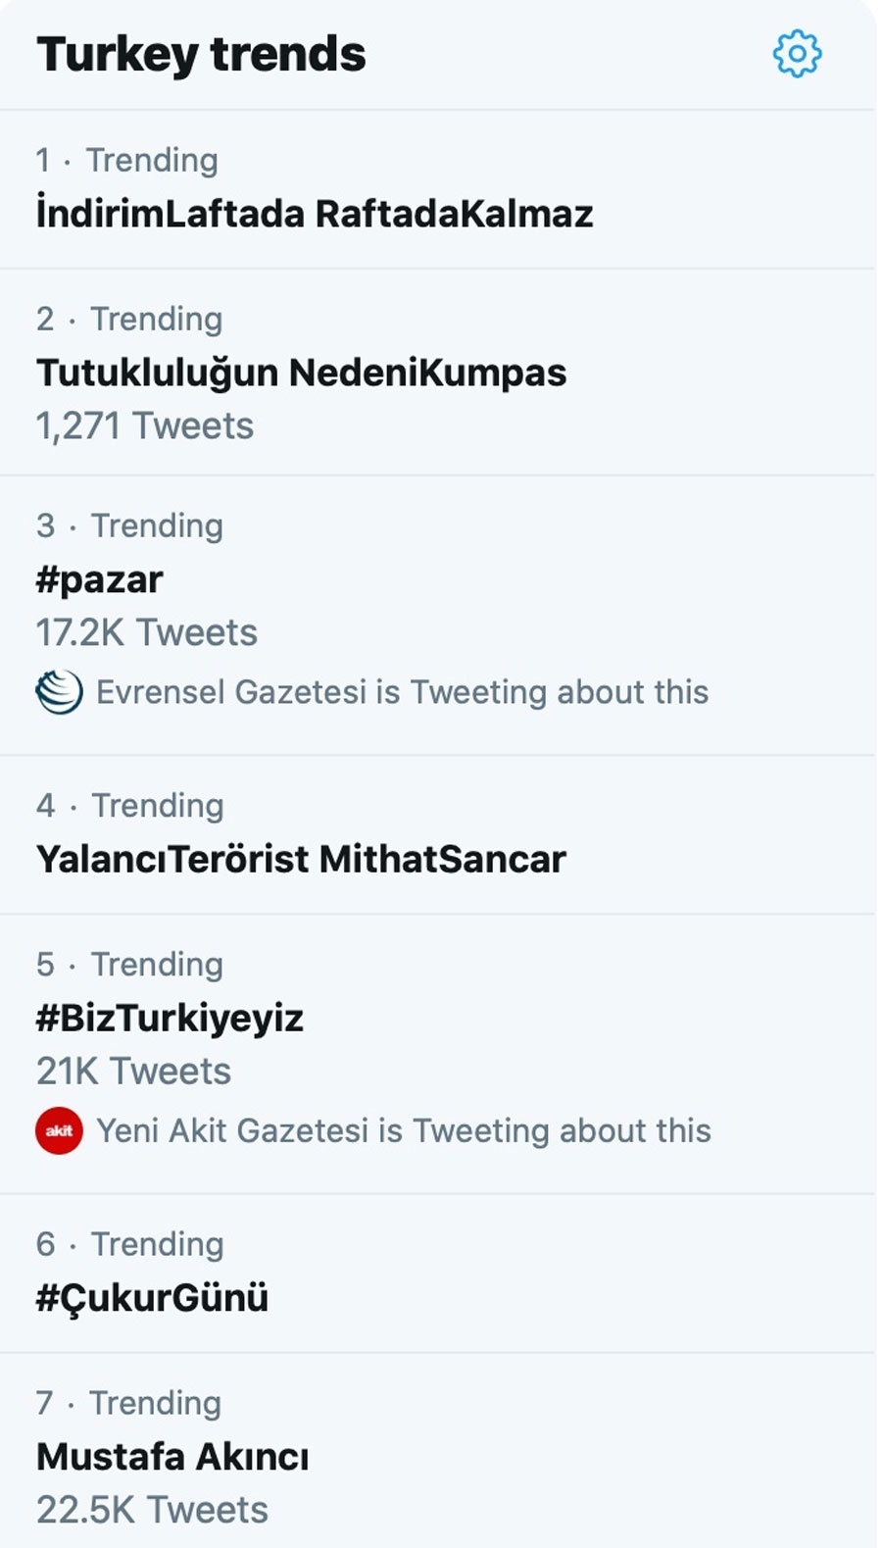Open the #BizTurkiyeyiz hashtag
Viewport: 882px width, 1548px height.
170,1018
